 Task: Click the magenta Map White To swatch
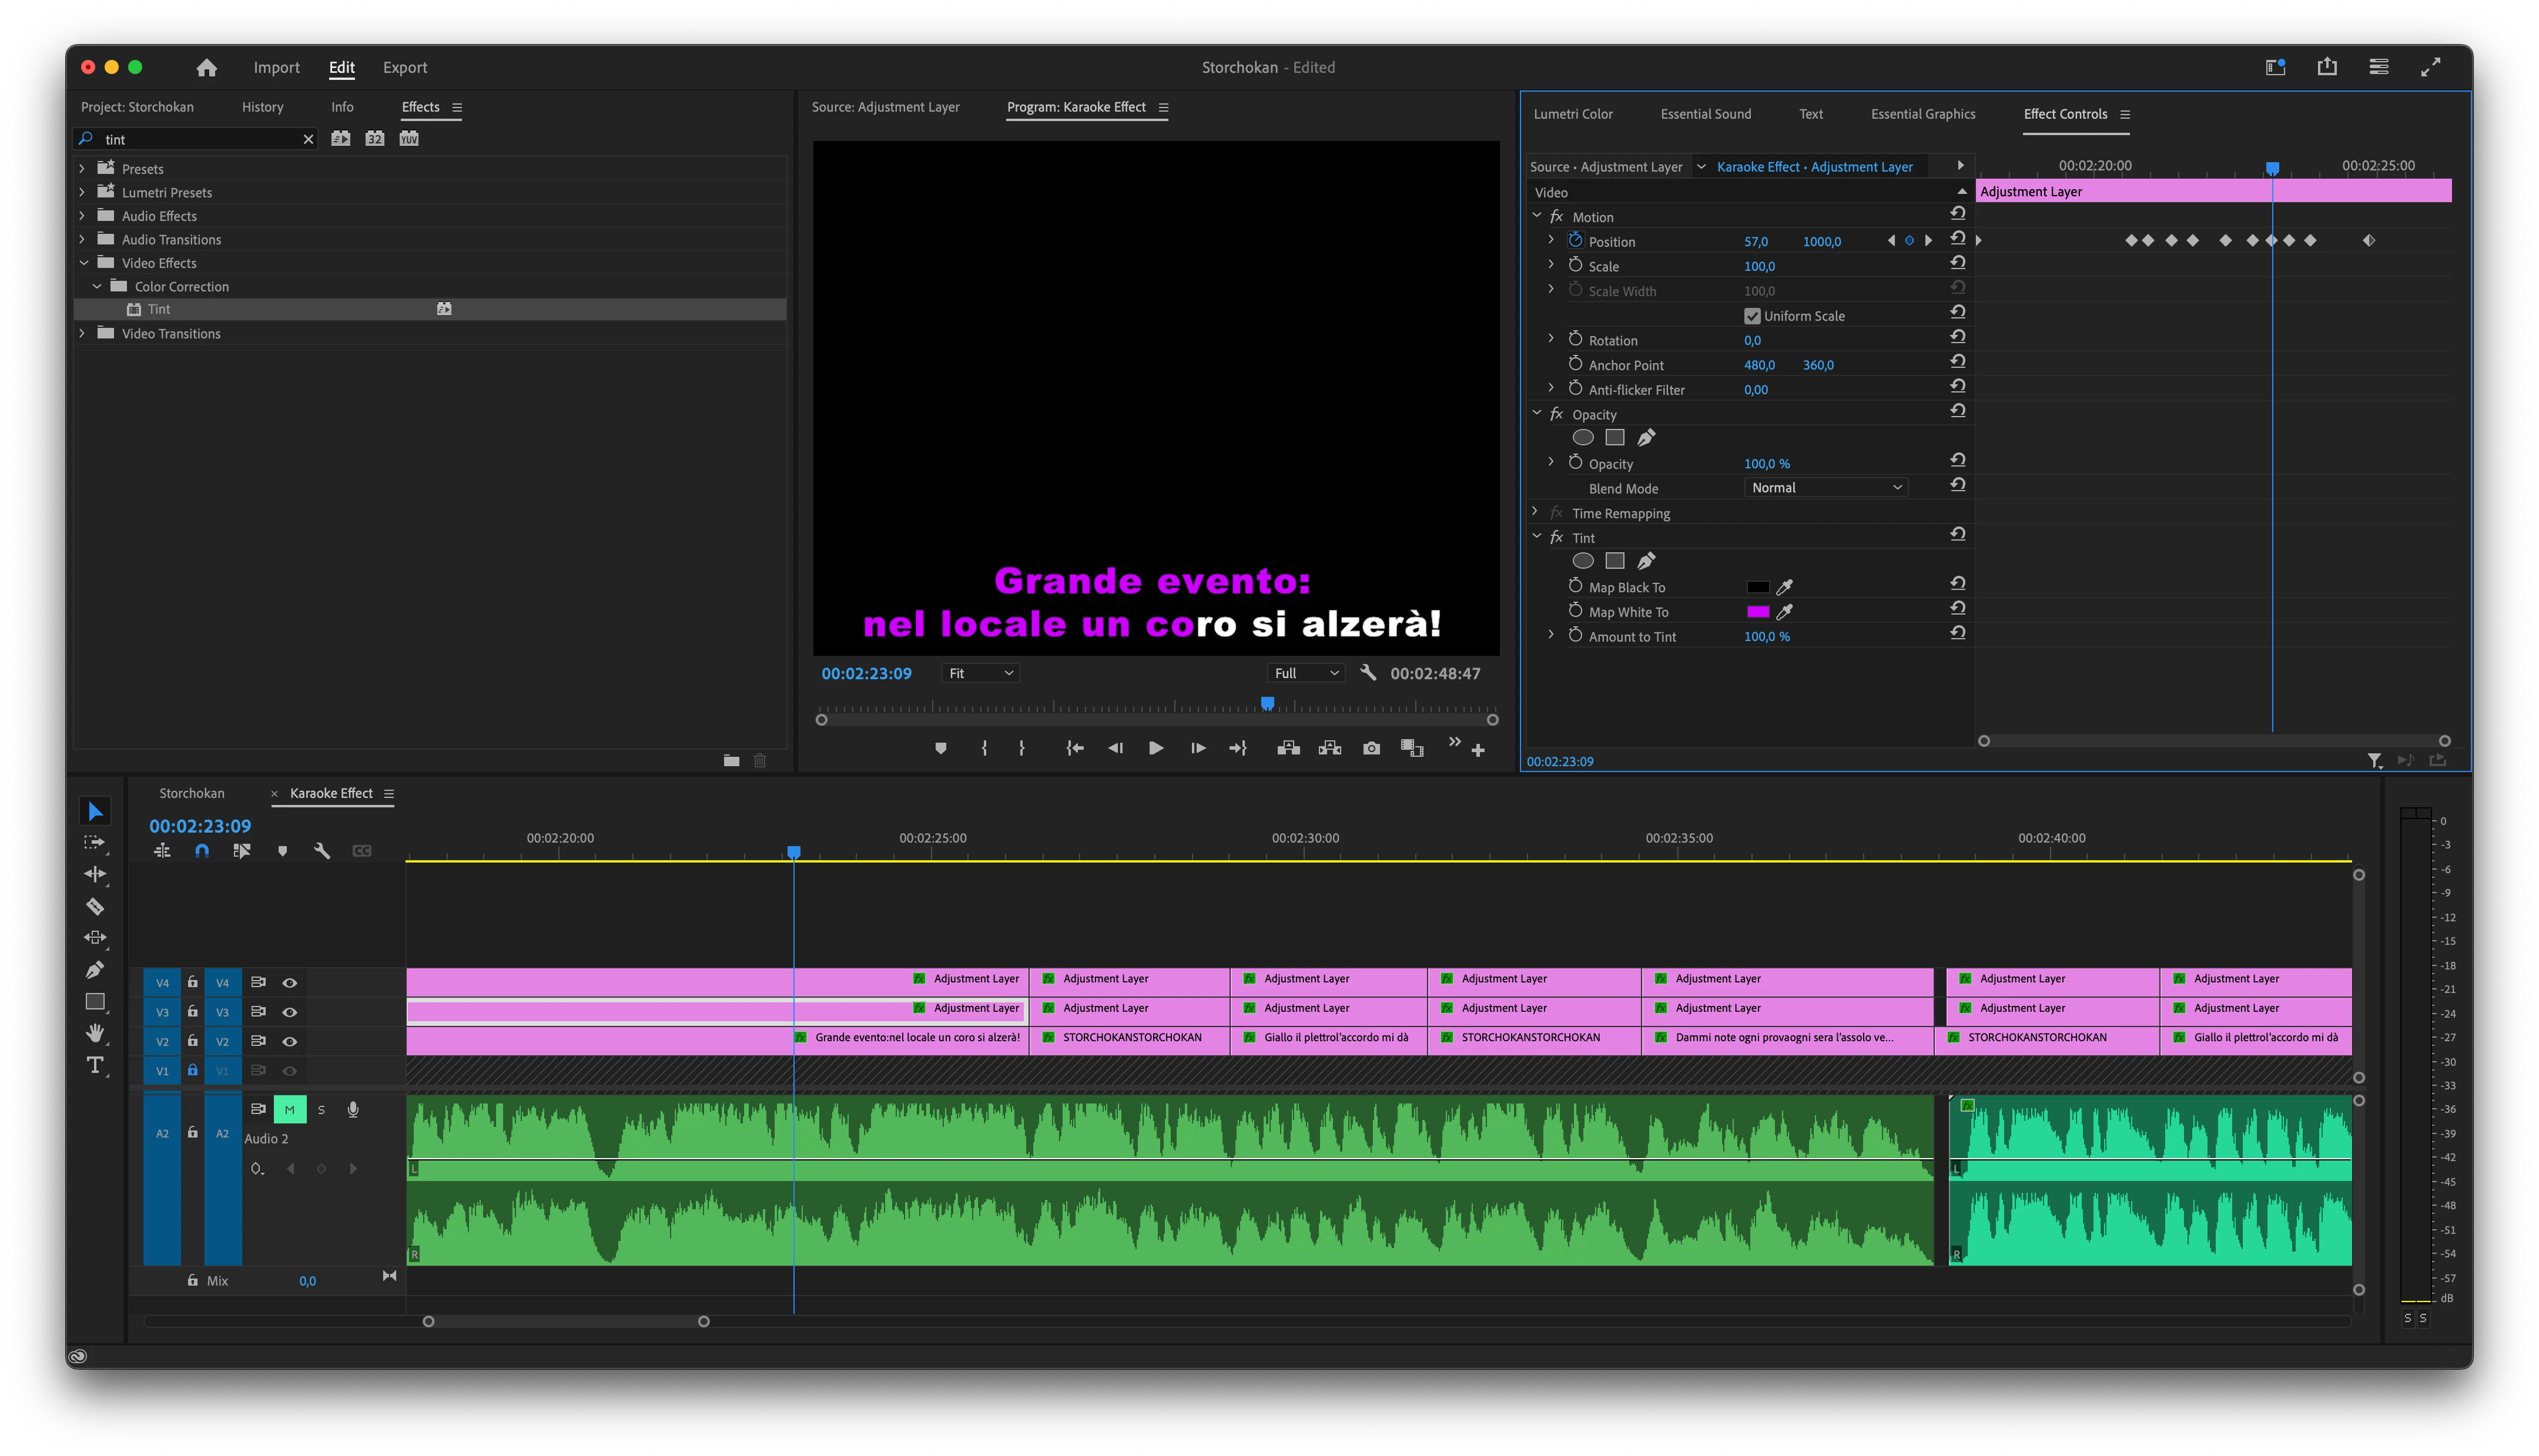[x=1757, y=612]
